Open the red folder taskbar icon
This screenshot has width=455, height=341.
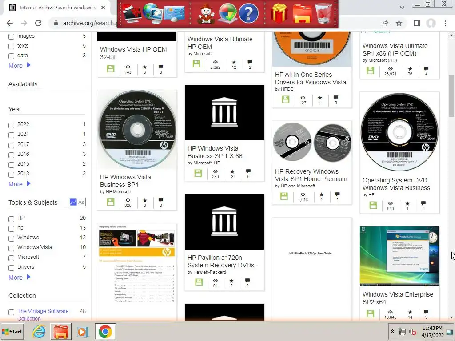coord(60,332)
